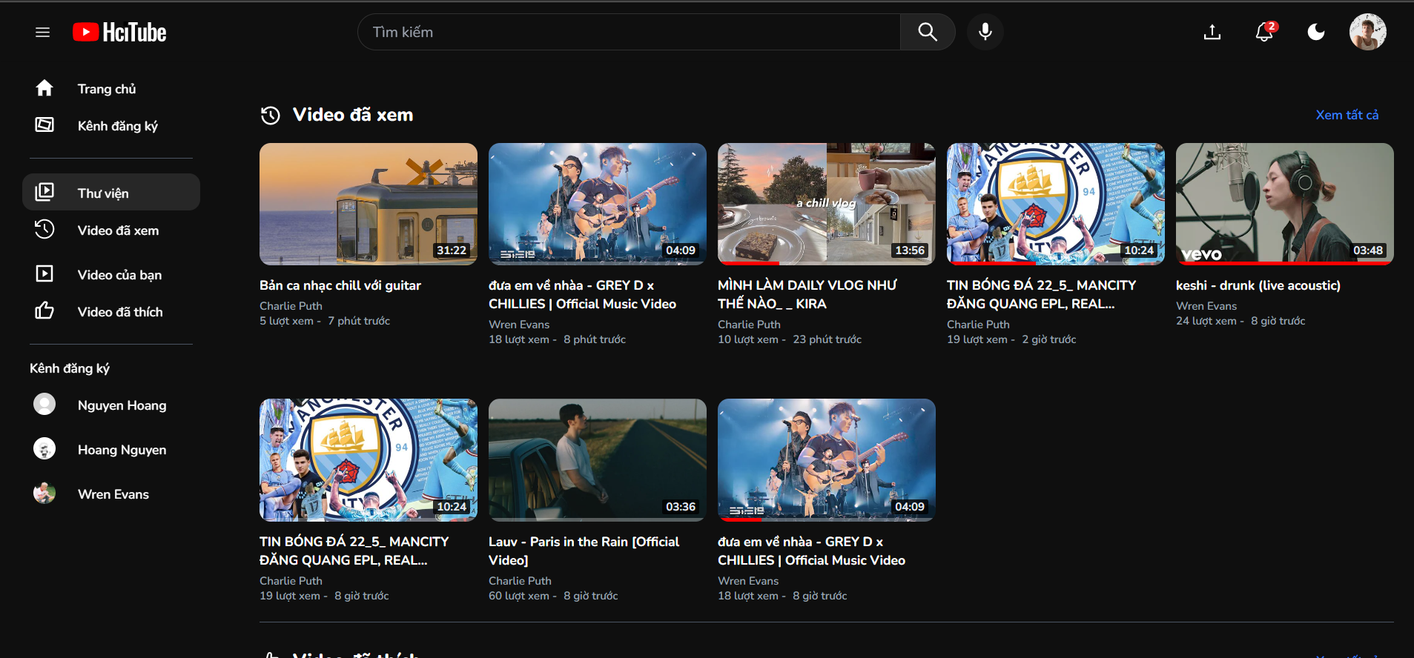Click title 'keshi - drunk (live acoustic)'

click(x=1258, y=285)
